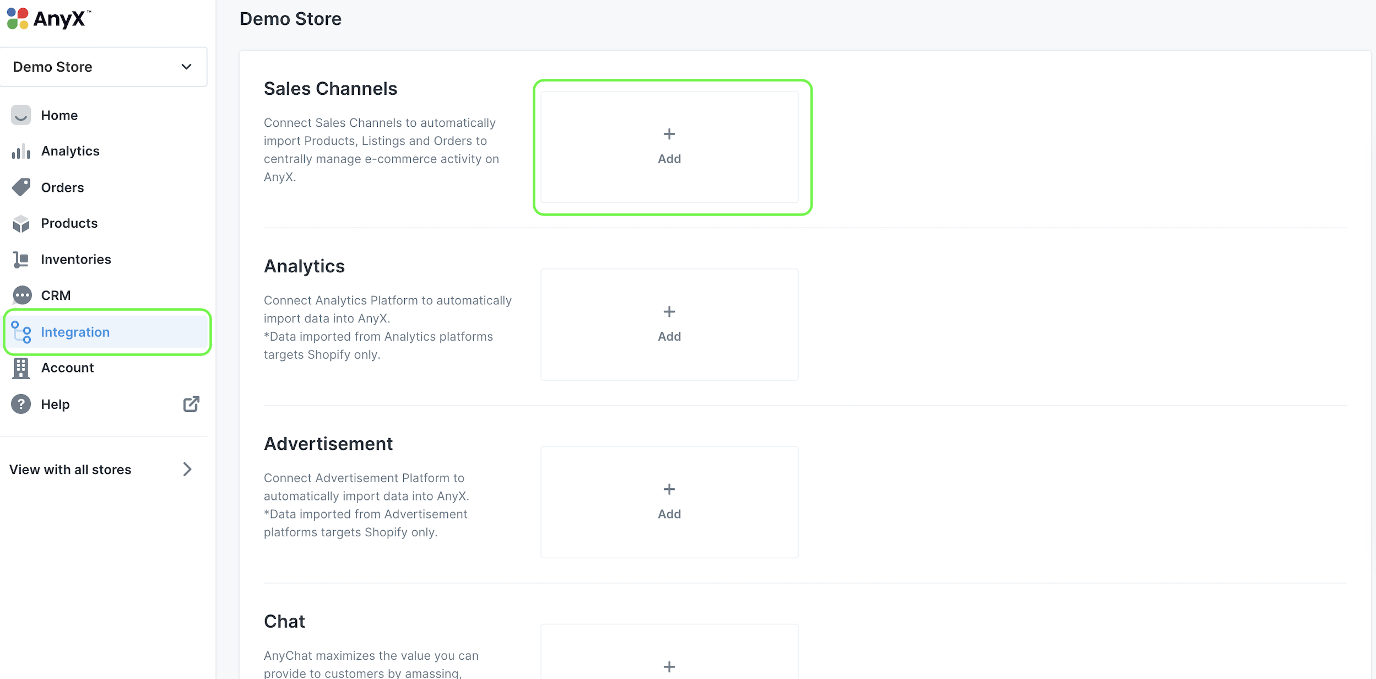This screenshot has width=1376, height=679.
Task: Click the CRM chat bubble icon
Action: (x=22, y=295)
